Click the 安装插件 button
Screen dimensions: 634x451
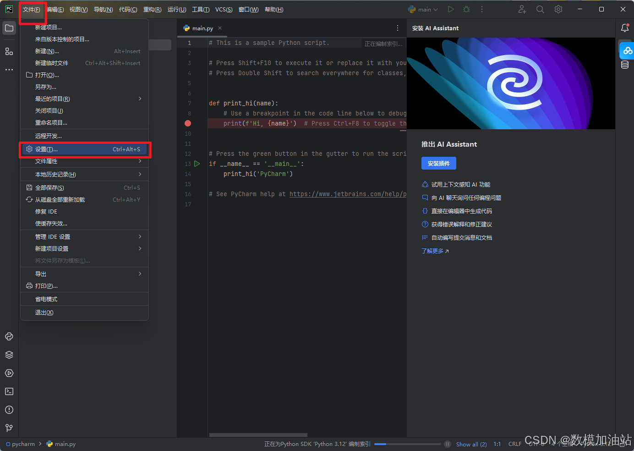438,164
